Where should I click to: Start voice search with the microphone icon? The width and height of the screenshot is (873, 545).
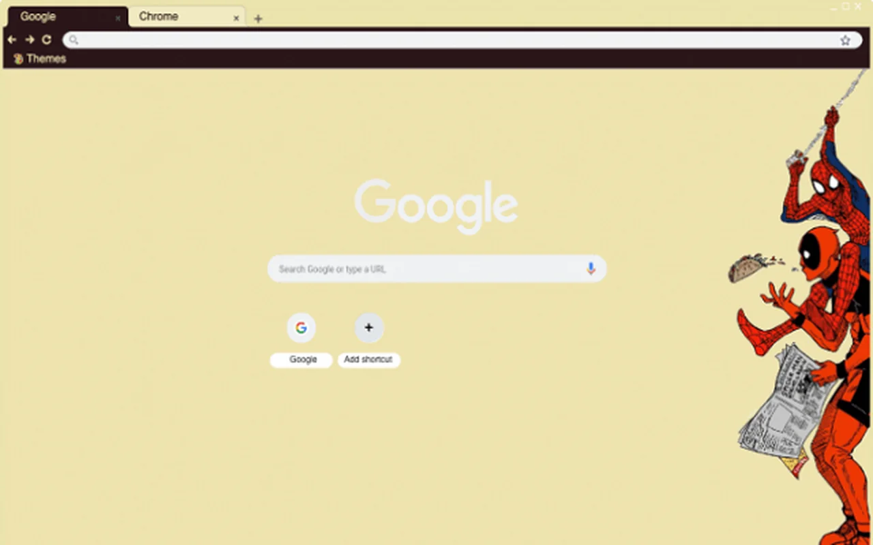click(x=591, y=269)
